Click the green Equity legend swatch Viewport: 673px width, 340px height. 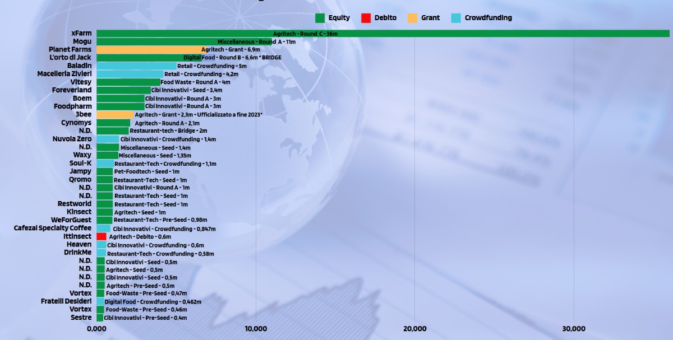(320, 18)
